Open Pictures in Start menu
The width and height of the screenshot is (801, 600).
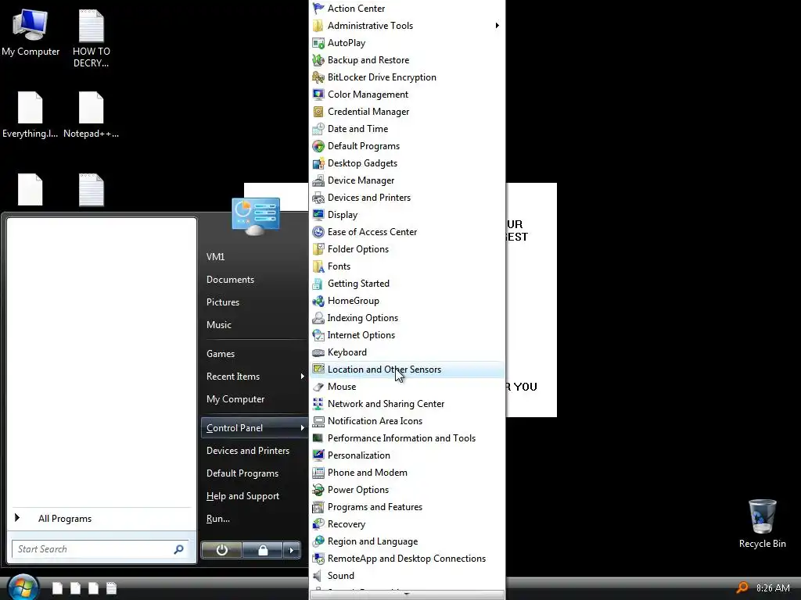pos(223,302)
